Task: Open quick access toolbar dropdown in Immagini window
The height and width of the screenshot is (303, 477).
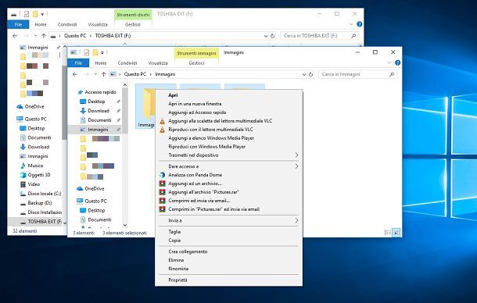Action: pos(102,53)
